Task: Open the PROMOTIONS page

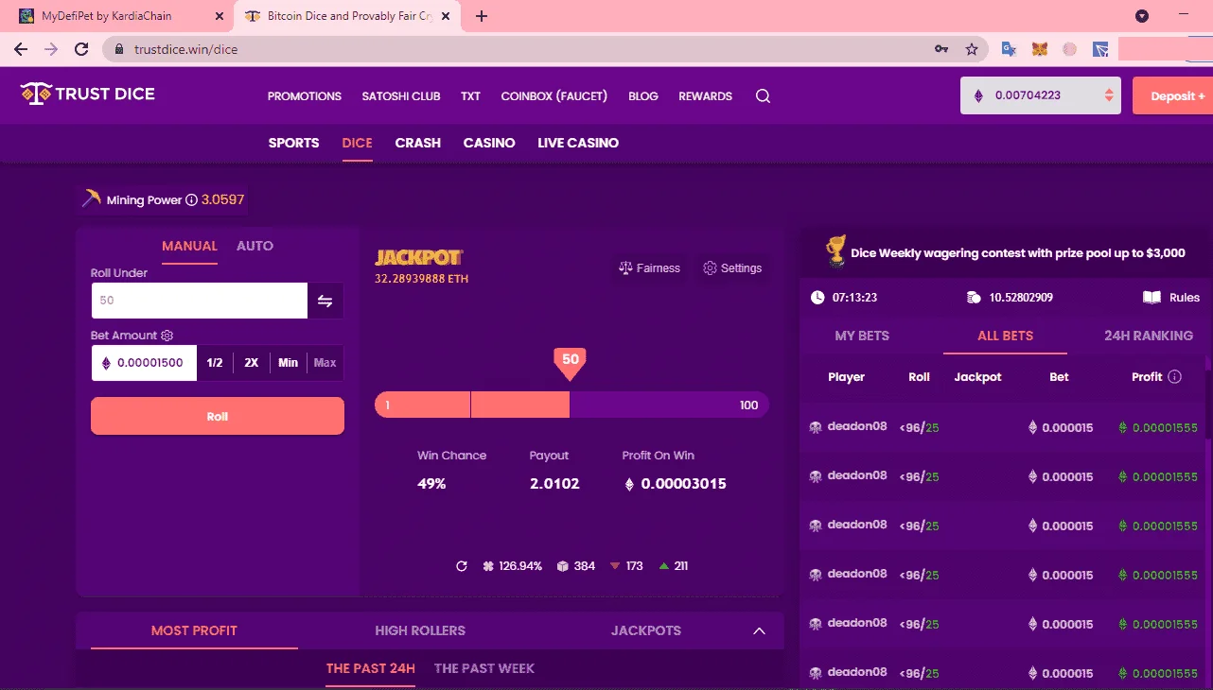Action: [305, 96]
